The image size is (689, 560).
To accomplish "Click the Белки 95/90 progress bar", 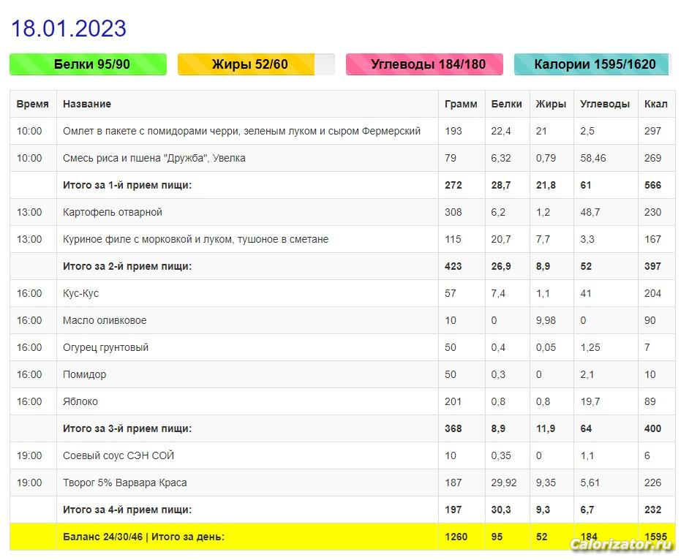I will (x=88, y=64).
